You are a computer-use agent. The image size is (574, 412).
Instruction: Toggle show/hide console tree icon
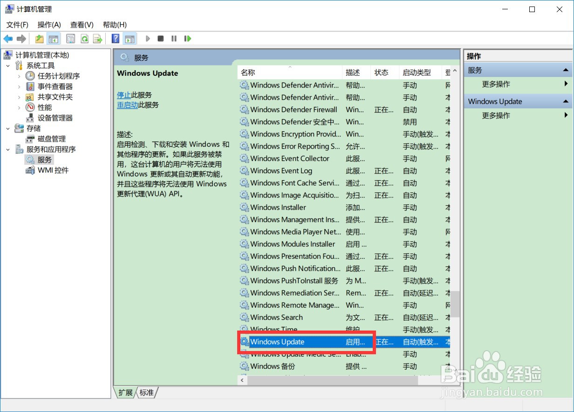pyautogui.click(x=54, y=39)
